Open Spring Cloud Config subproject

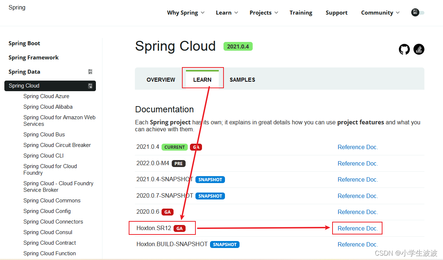[47, 211]
